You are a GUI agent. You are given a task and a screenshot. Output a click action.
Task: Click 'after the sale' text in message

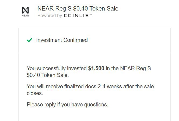pos(138,87)
